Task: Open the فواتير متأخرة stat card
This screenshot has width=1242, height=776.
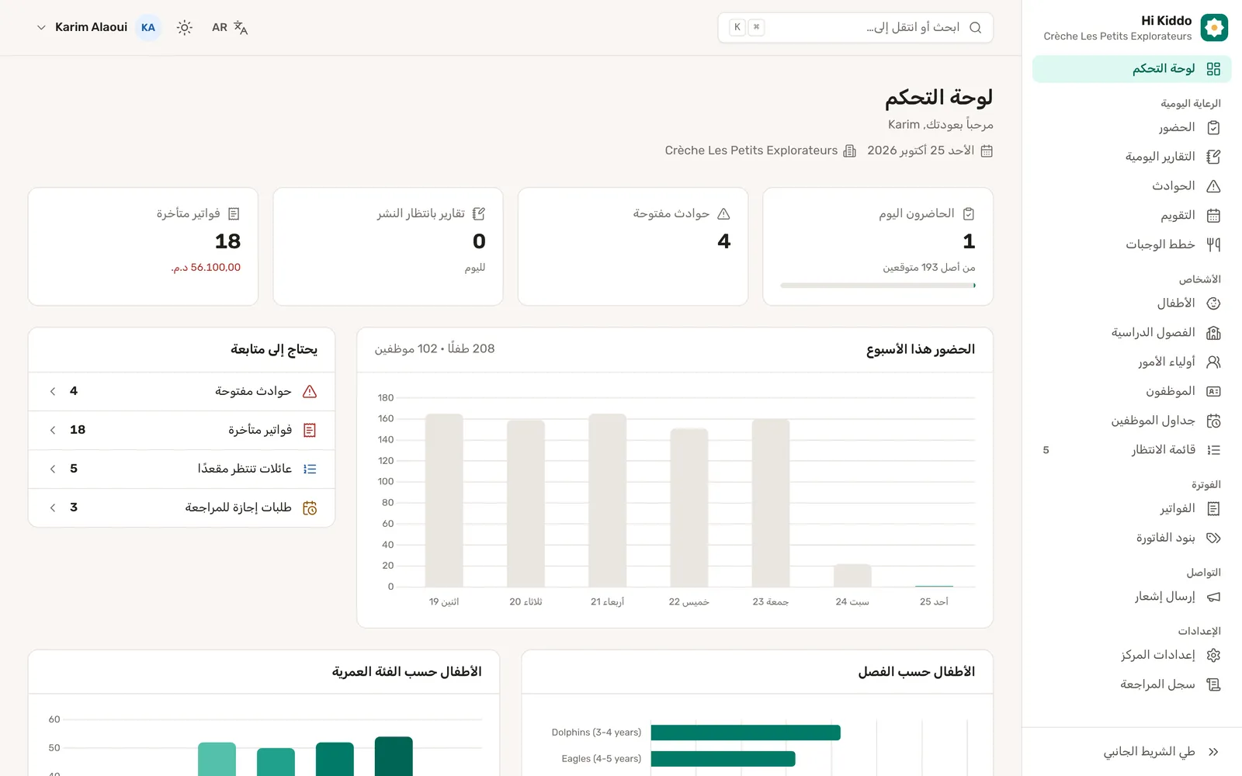Action: pyautogui.click(x=143, y=247)
